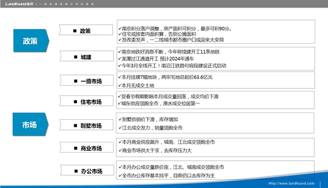Screen dimensions: 328x188
Task: Click the 全市办公库存基本持平 text line
Action: pos(167,176)
